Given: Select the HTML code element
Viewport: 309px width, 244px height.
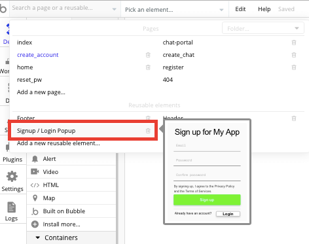Looking at the screenshot, I should pyautogui.click(x=35, y=185).
